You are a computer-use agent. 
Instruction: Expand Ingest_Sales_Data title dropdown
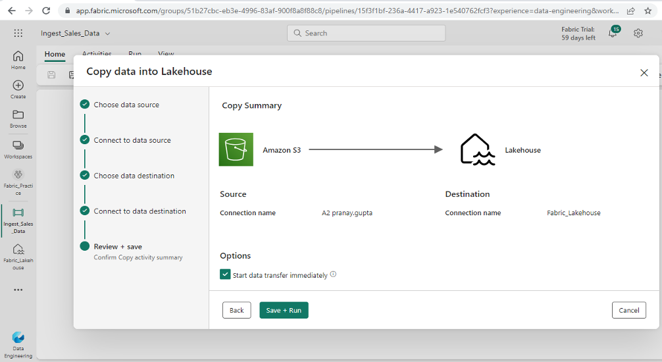coord(108,34)
